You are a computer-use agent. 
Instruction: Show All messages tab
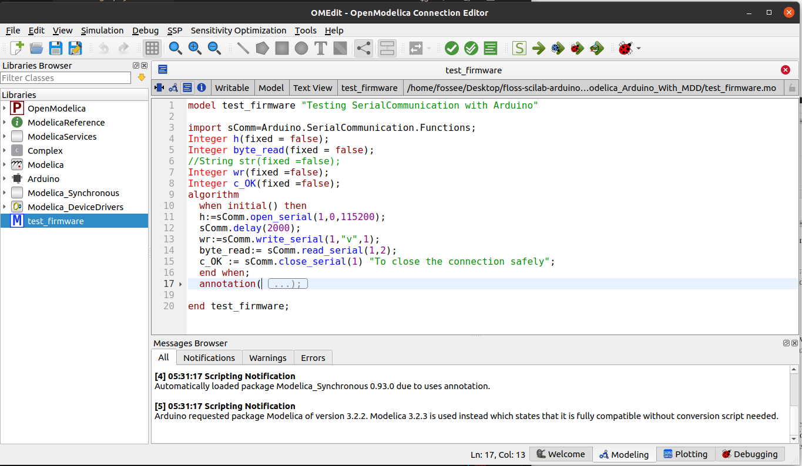point(163,357)
